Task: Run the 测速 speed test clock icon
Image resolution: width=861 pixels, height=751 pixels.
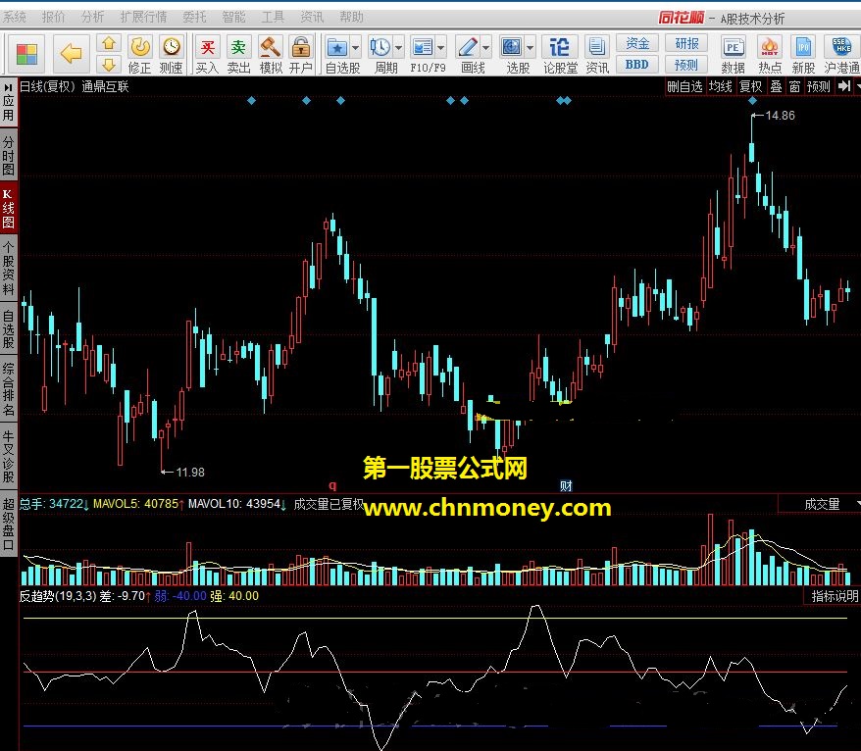Action: point(172,54)
